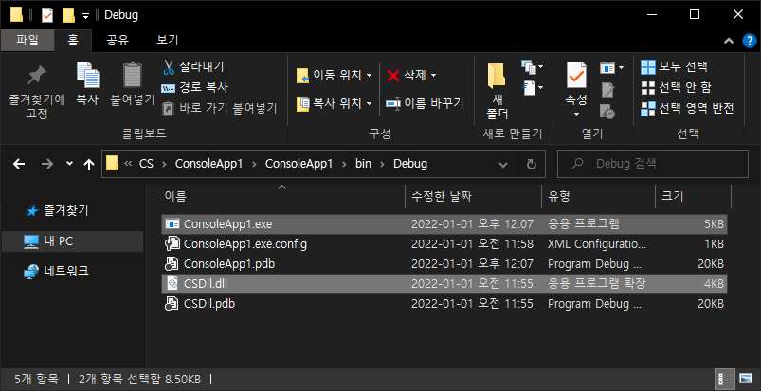
Task: Click the 복사 (Copy) ribbon button
Action: point(87,83)
